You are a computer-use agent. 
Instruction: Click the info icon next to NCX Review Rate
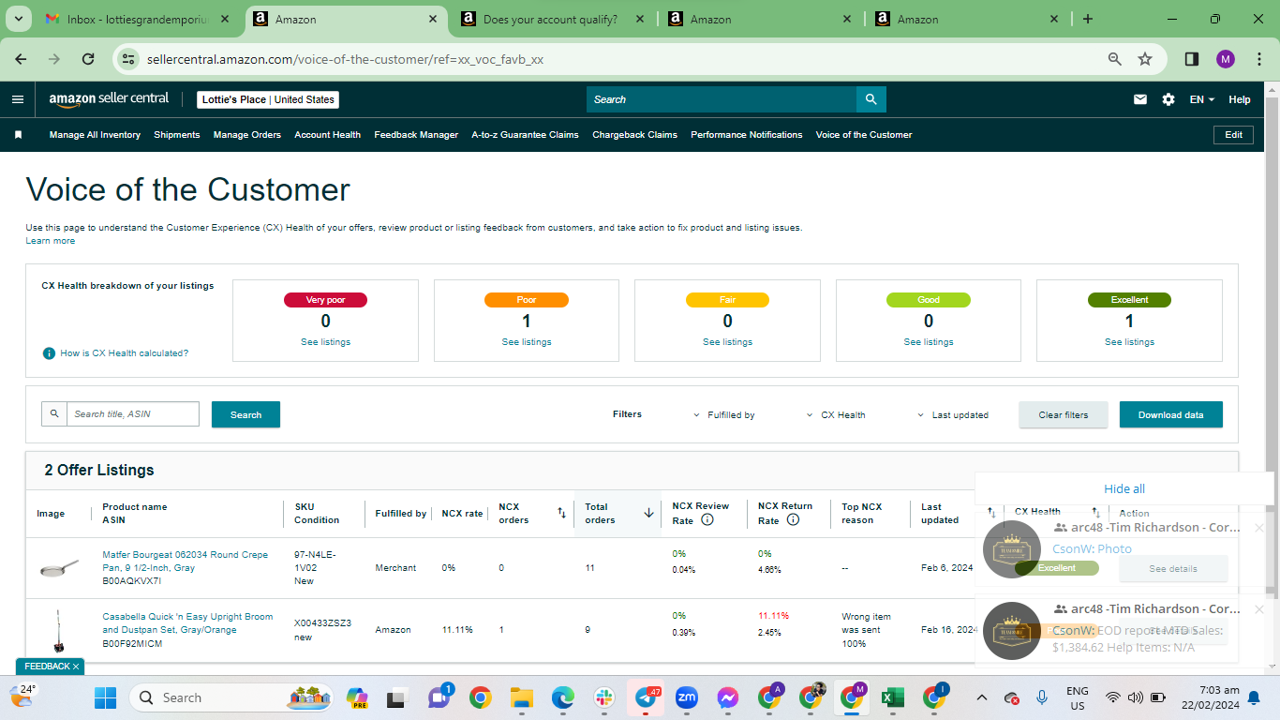pos(707,520)
